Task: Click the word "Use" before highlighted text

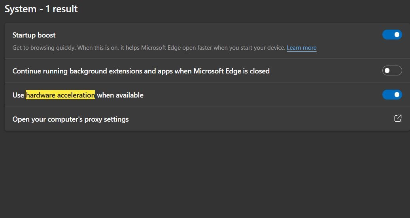Action: [x=18, y=95]
